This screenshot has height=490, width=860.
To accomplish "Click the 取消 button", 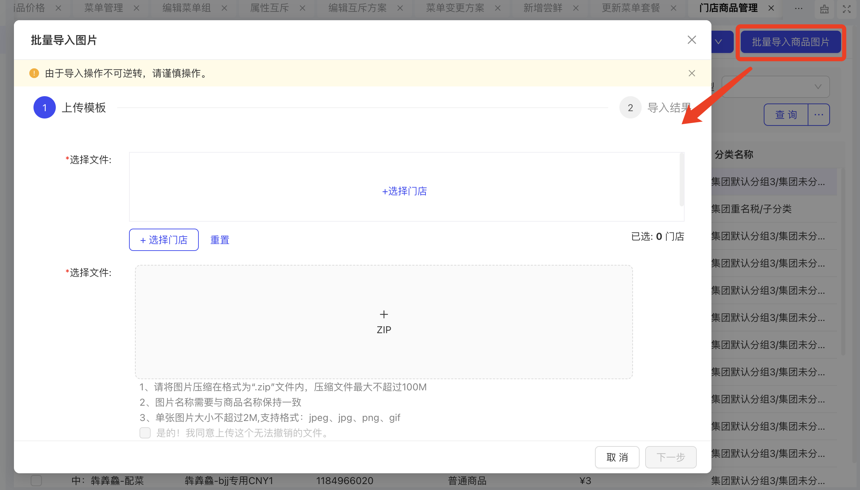I will coord(617,457).
